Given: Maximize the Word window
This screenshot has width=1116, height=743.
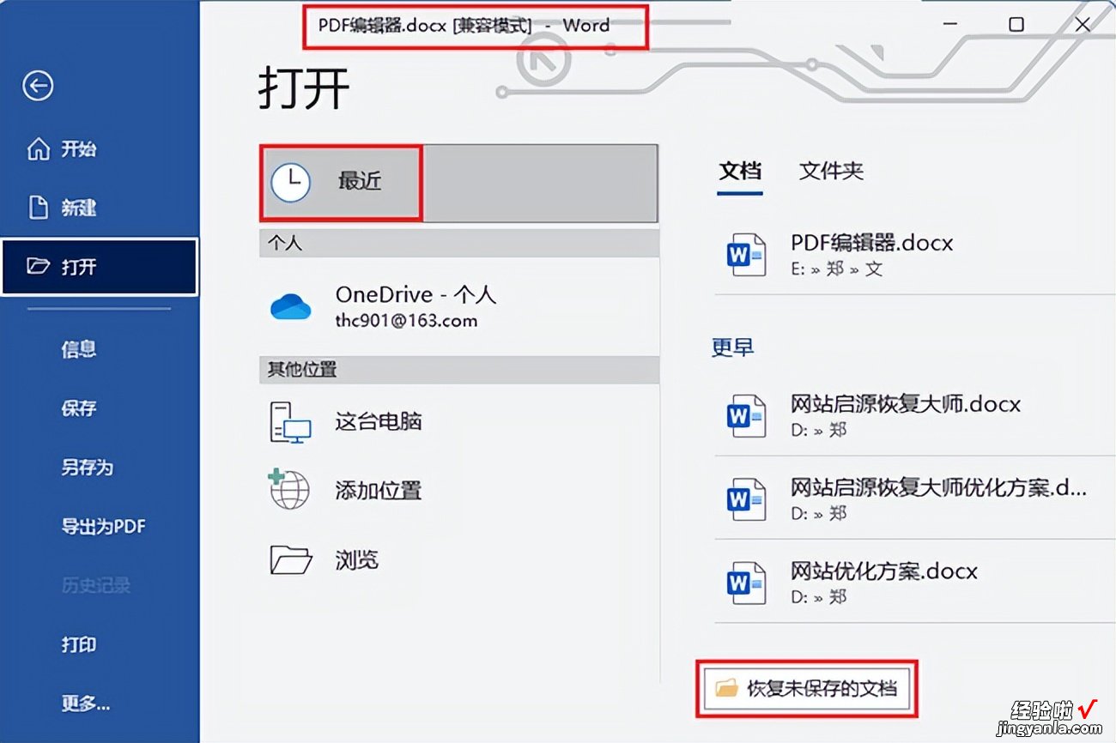Looking at the screenshot, I should [x=1016, y=25].
